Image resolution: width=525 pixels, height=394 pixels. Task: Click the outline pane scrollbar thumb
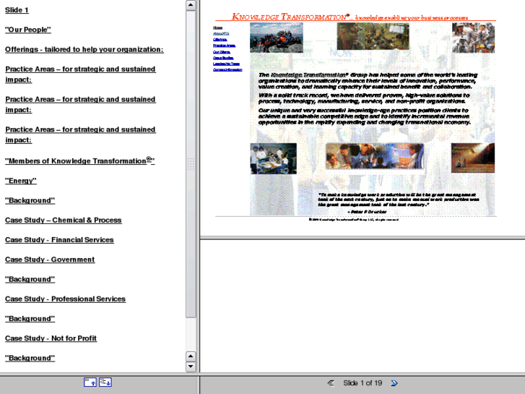191,164
